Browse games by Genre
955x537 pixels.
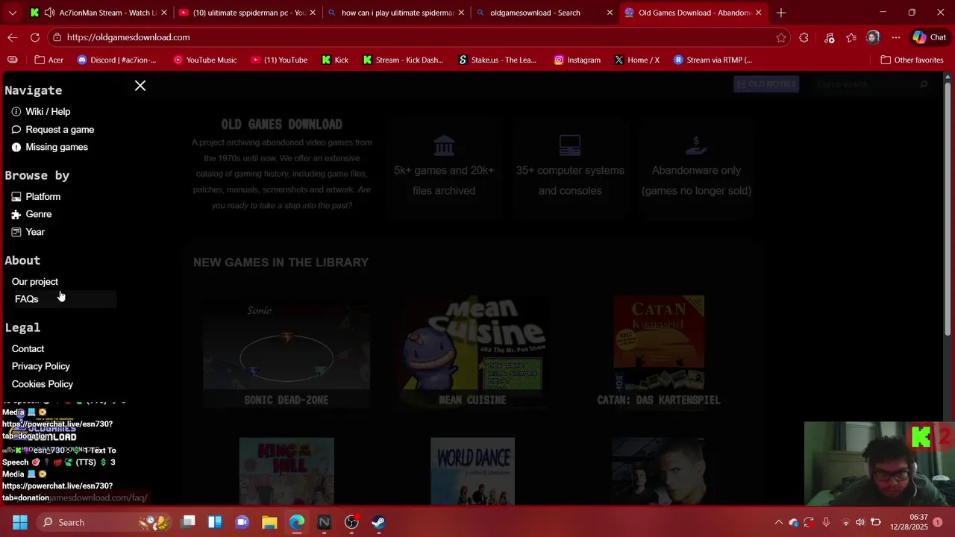click(x=38, y=214)
